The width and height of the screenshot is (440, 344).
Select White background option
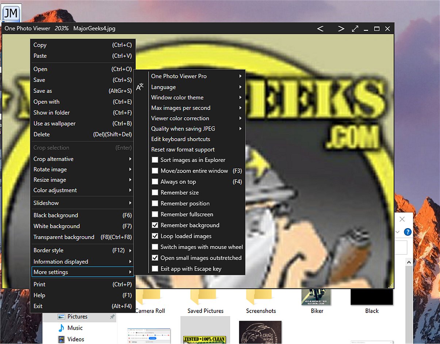[x=83, y=226]
